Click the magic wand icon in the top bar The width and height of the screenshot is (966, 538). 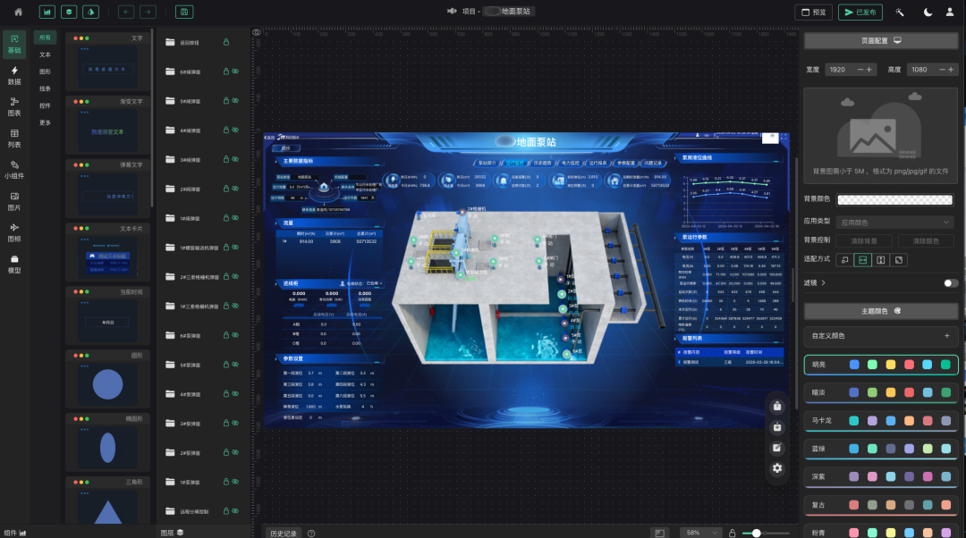[900, 12]
